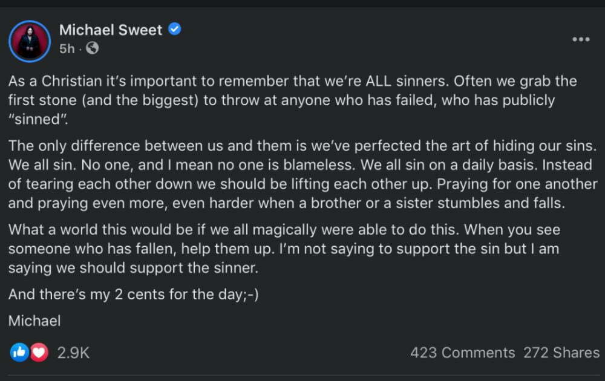Open the 2.9K reactions list
Viewport: 605px width, 381px height.
pyautogui.click(x=73, y=353)
